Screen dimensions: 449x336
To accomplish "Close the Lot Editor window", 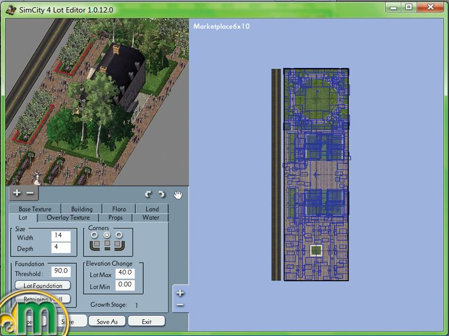I will [430, 7].
